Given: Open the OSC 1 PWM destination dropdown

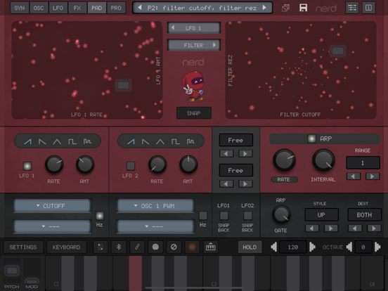Looking at the screenshot, I should (155, 206).
